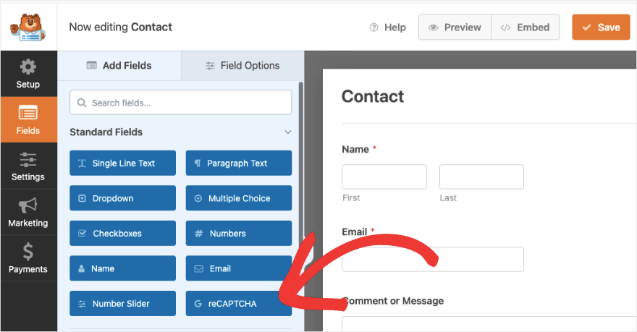Open the Settings sliders panel
This screenshot has width=637, height=332.
(28, 166)
